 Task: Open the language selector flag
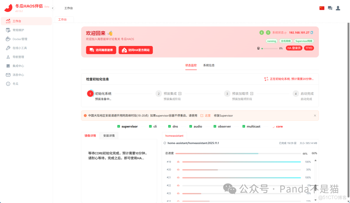[321, 8]
